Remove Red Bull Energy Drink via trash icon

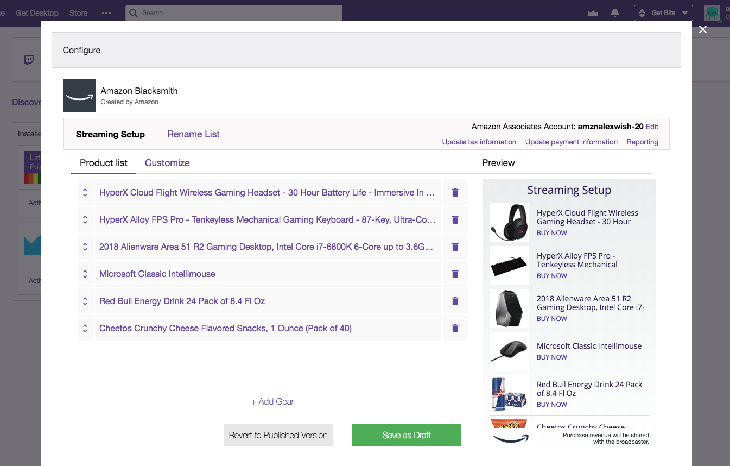point(455,301)
